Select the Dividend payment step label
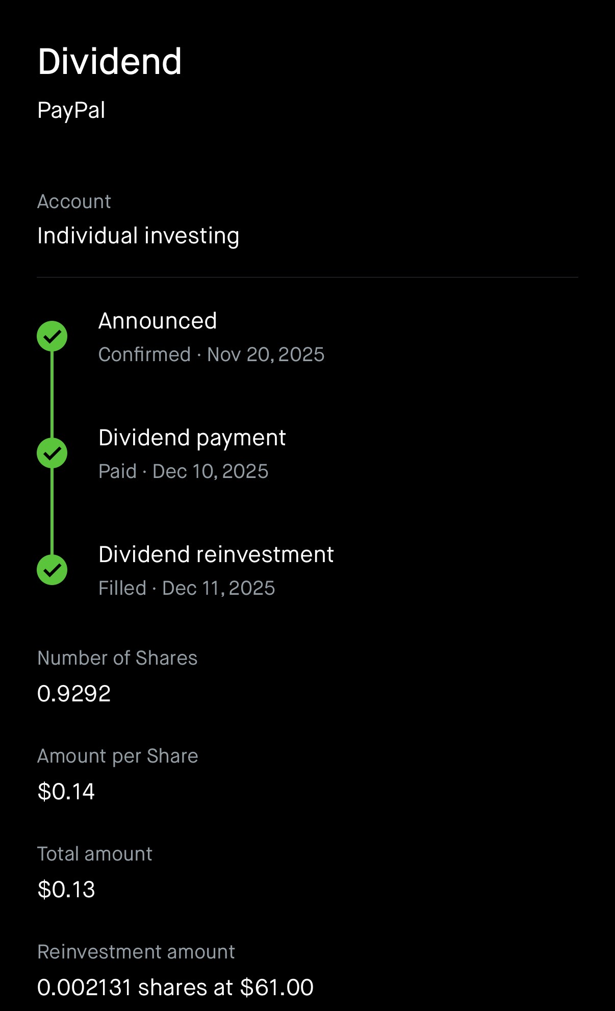Viewport: 615px width, 1011px height. (x=192, y=438)
